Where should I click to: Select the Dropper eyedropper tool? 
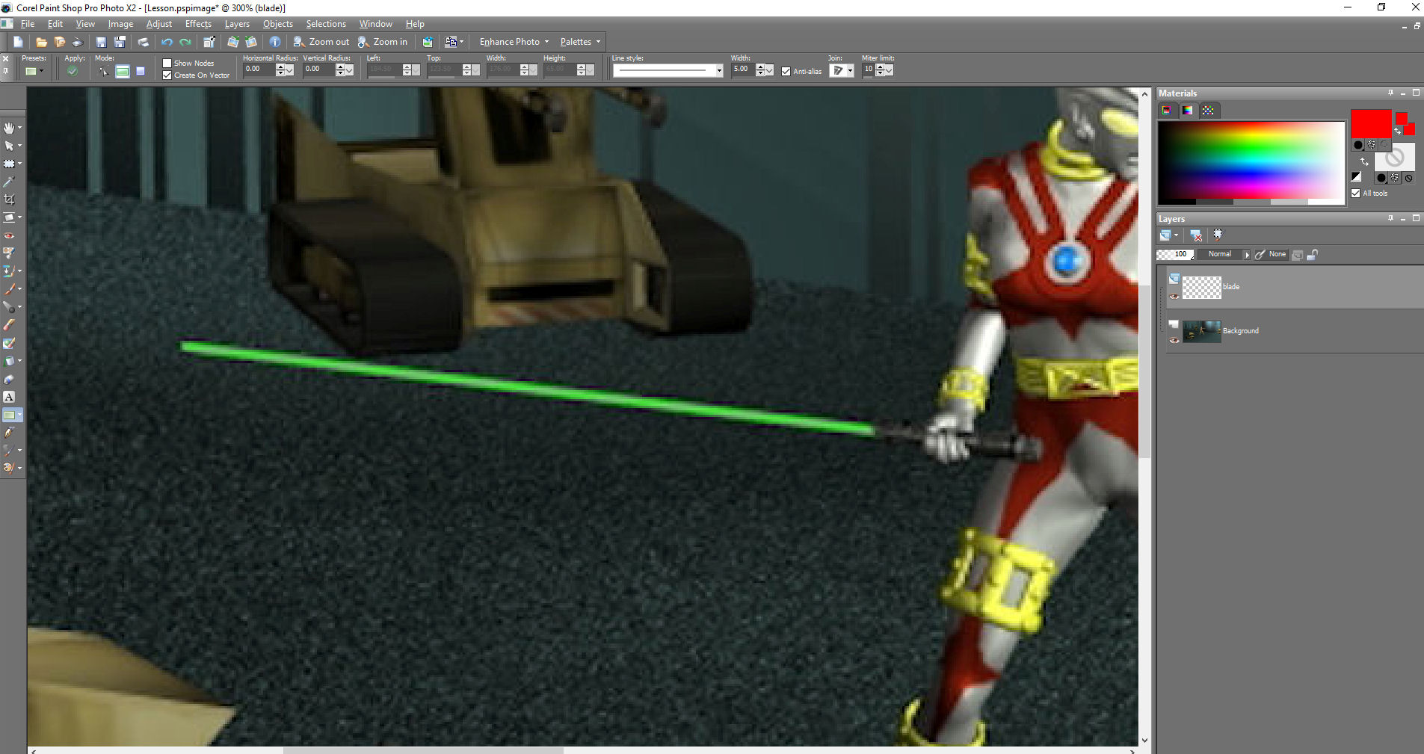(9, 182)
